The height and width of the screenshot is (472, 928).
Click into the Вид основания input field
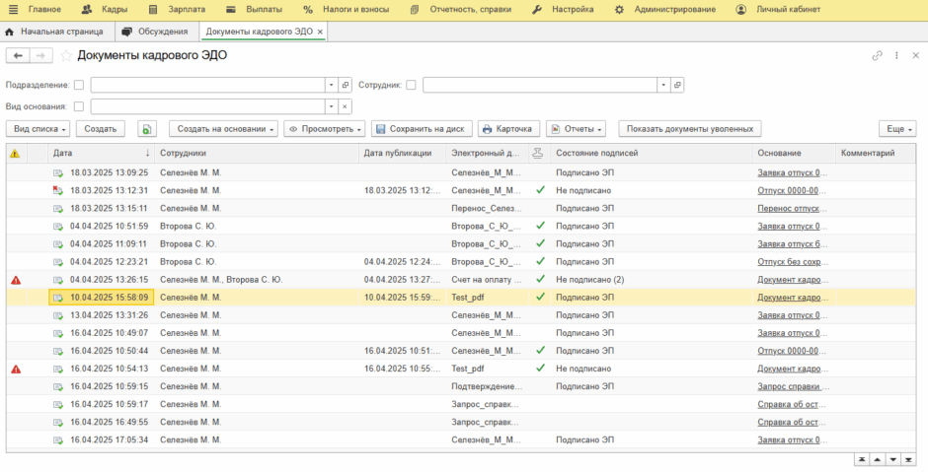click(x=207, y=107)
